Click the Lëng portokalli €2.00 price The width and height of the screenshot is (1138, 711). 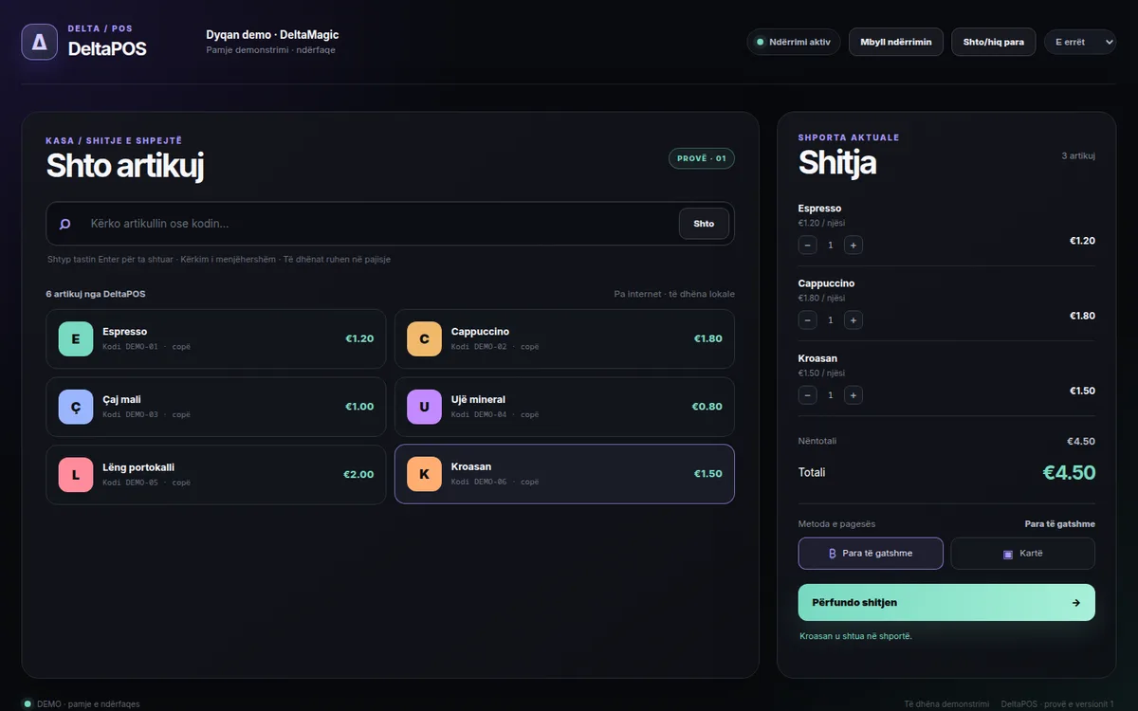(x=358, y=474)
